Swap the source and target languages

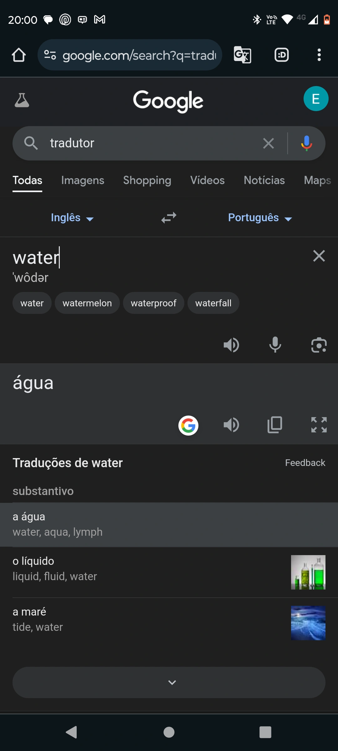[x=169, y=217]
